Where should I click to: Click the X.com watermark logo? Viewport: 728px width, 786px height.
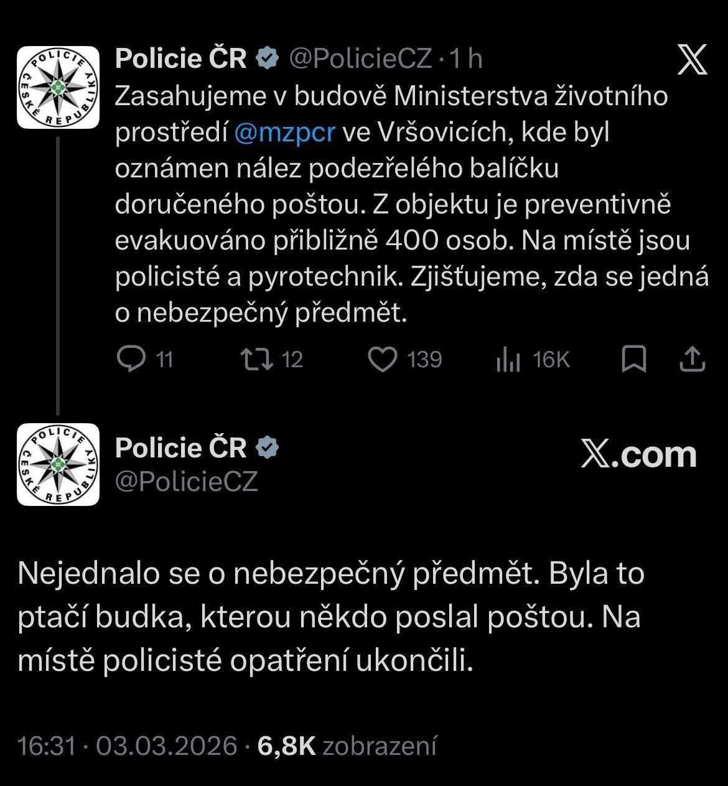(x=638, y=455)
